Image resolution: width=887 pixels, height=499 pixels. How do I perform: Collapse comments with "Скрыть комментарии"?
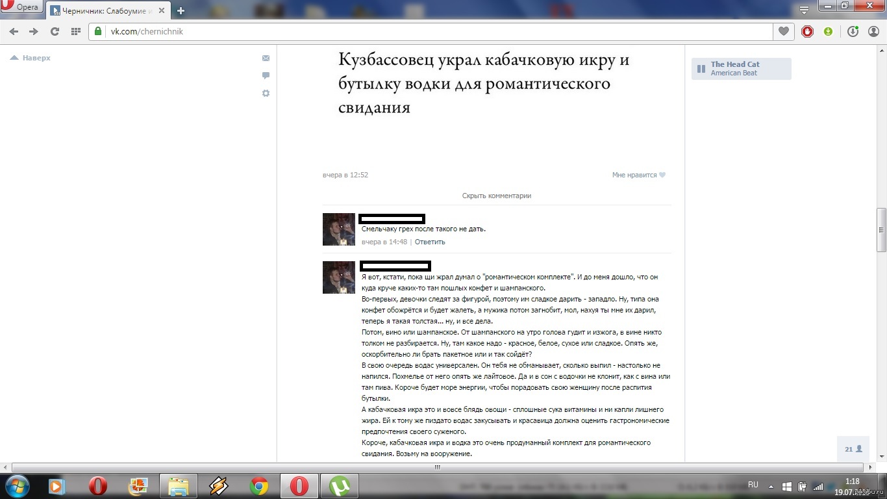(x=496, y=196)
